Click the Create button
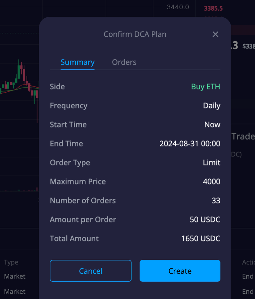Screen dimensions: 255x299 click(180, 271)
